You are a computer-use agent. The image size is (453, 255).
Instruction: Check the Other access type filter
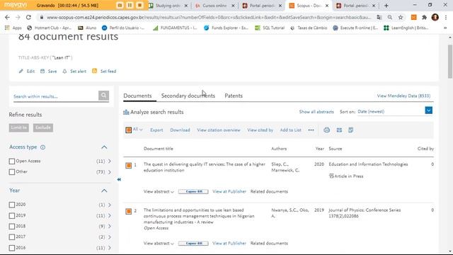coord(12,172)
